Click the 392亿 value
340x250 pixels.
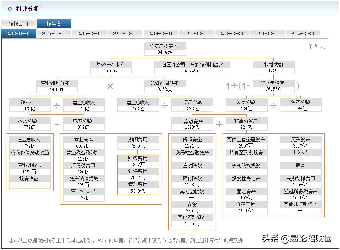(83, 127)
